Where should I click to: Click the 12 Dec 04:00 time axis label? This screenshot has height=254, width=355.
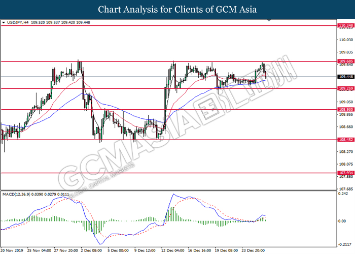click(173, 250)
